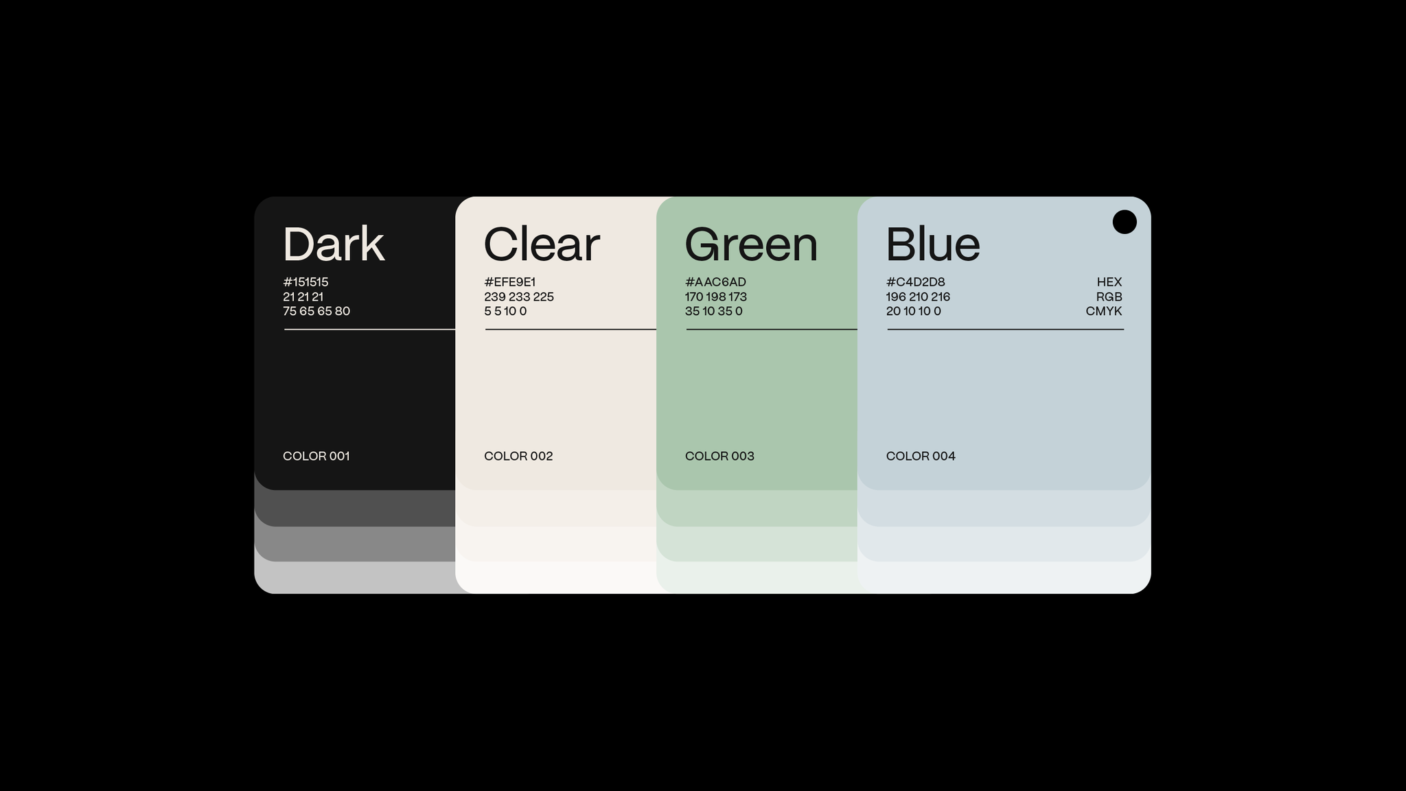Click the Green color title
1406x791 pixels.
[x=751, y=244]
